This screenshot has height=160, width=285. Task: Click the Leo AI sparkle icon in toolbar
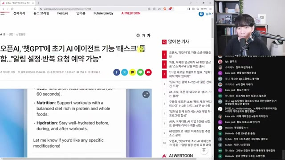(x=198, y=9)
